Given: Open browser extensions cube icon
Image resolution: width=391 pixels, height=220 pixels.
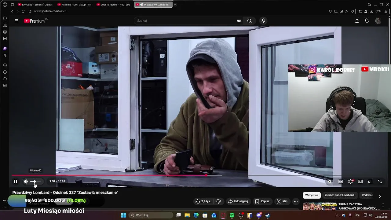Looking at the screenshot, I should coord(360,11).
